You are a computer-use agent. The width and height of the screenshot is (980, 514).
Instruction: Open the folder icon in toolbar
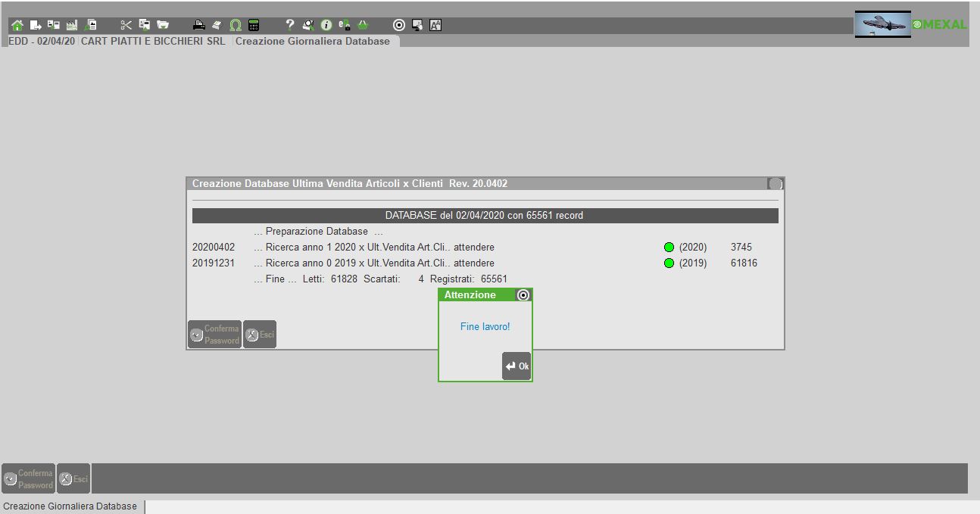click(x=162, y=25)
